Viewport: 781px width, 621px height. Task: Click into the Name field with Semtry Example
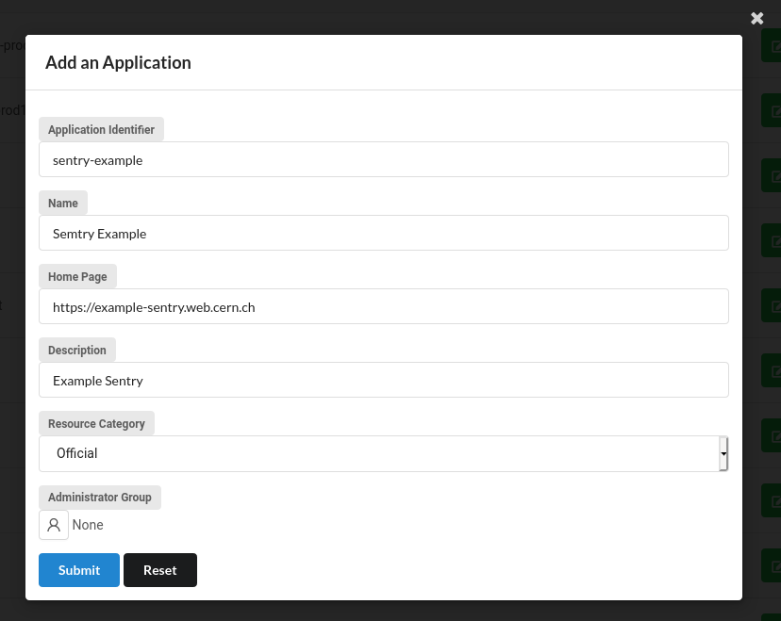(x=384, y=233)
